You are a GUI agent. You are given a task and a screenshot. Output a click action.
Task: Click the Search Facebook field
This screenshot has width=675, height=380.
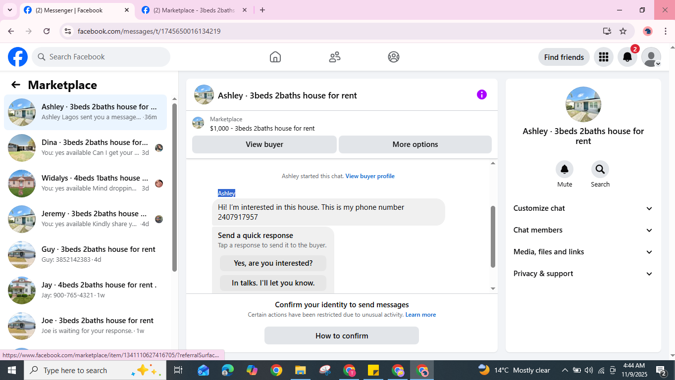(101, 57)
